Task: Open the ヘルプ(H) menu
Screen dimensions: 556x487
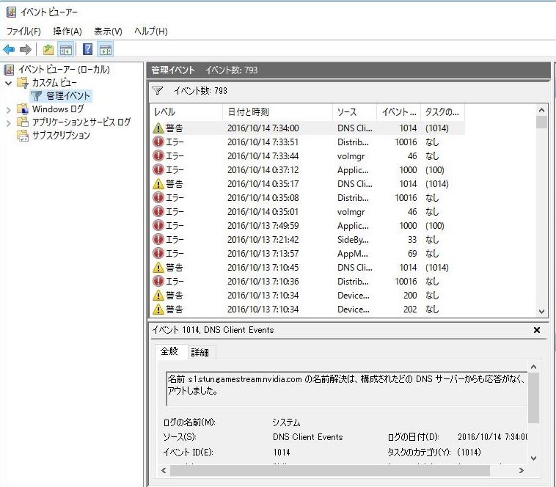Action: pos(150,32)
